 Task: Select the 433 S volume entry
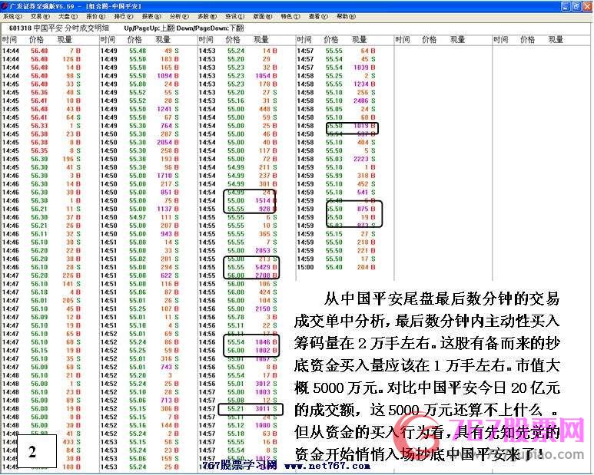pos(71,442)
